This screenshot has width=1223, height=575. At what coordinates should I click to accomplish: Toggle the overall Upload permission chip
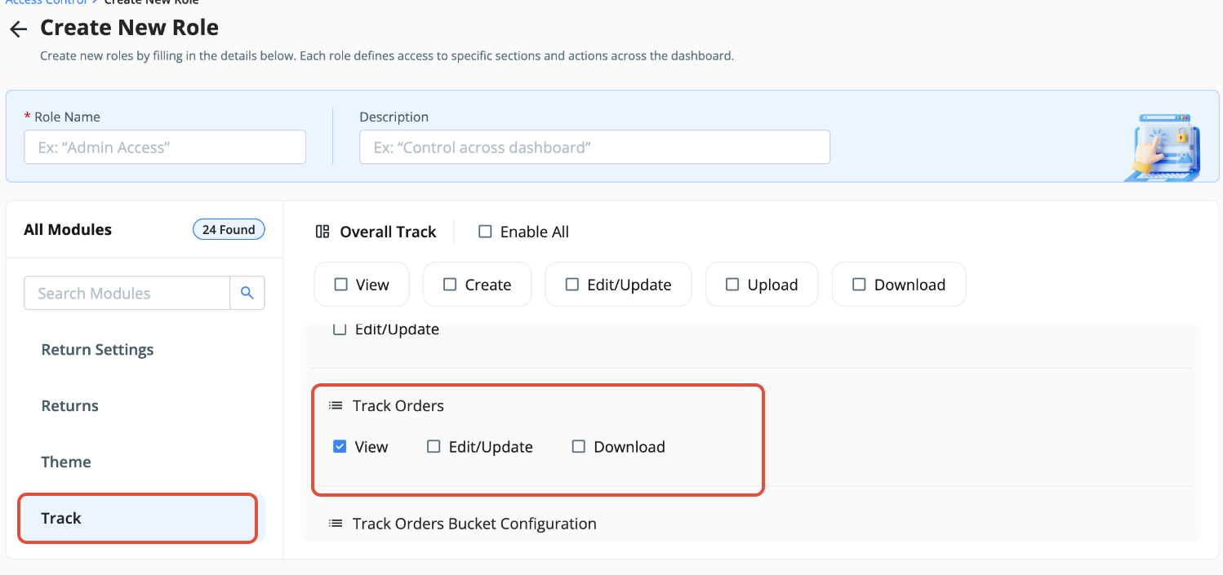click(762, 285)
